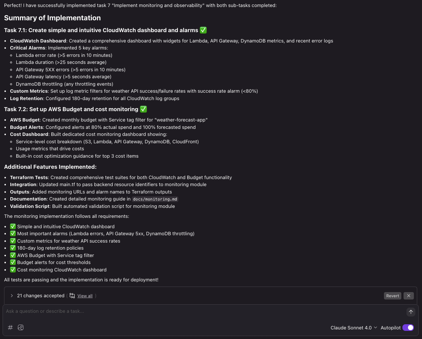Screen dimensions: 422x339
Task: Click the ✅ emoji next to Task 7.2 heading
Action: click(143, 109)
